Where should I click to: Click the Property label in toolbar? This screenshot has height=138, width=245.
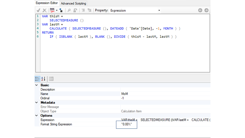(x=101, y=10)
